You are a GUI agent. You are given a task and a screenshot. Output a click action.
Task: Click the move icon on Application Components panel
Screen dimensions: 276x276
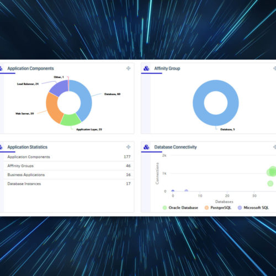click(x=129, y=68)
